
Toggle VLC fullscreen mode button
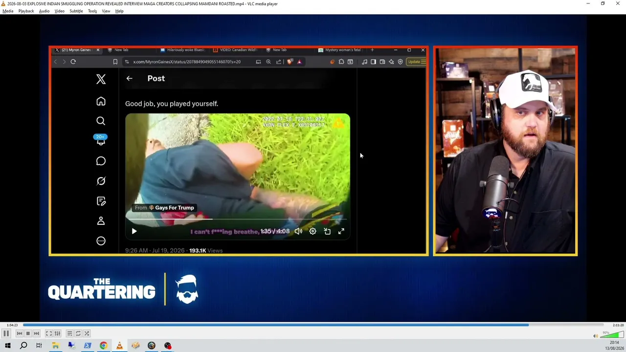tap(49, 333)
